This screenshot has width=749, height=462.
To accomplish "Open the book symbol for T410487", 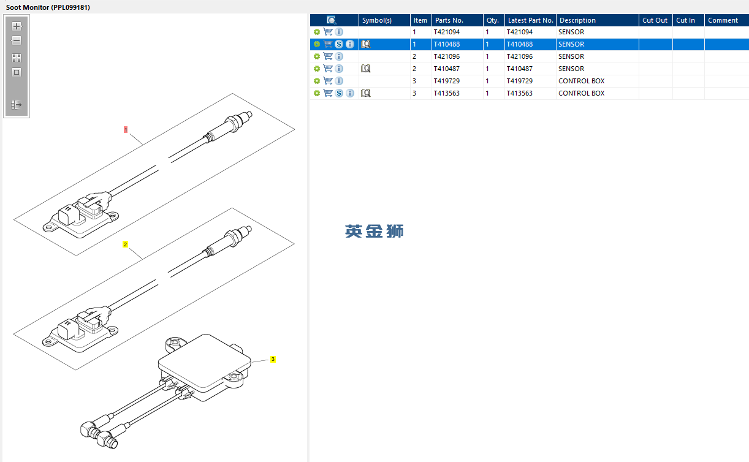I will [x=366, y=69].
